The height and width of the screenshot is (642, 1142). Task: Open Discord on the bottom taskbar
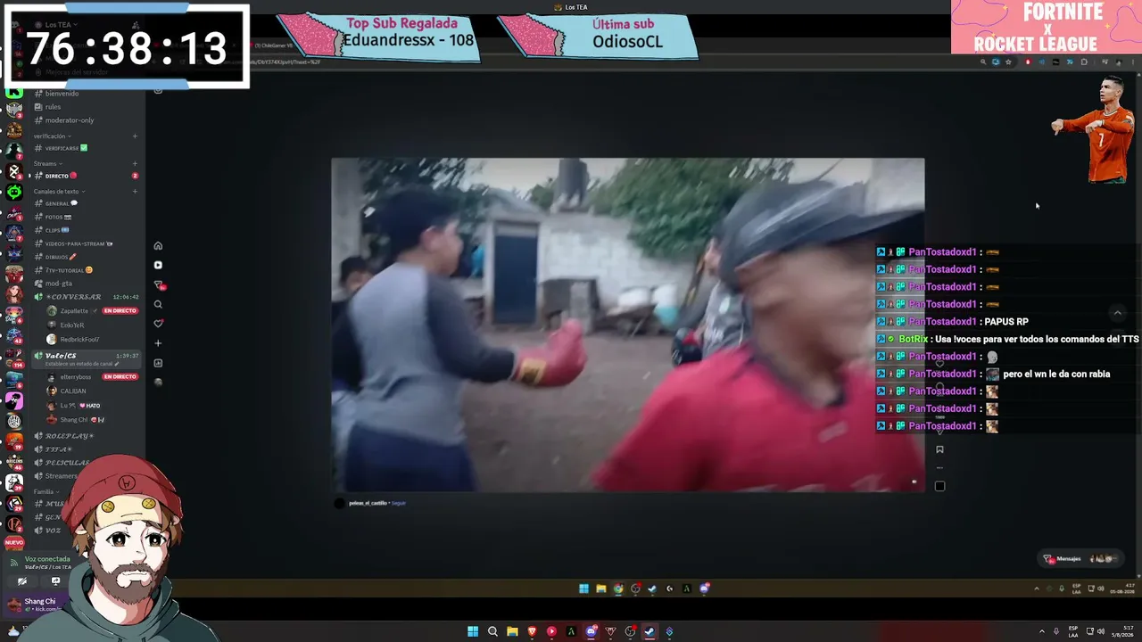(x=591, y=632)
